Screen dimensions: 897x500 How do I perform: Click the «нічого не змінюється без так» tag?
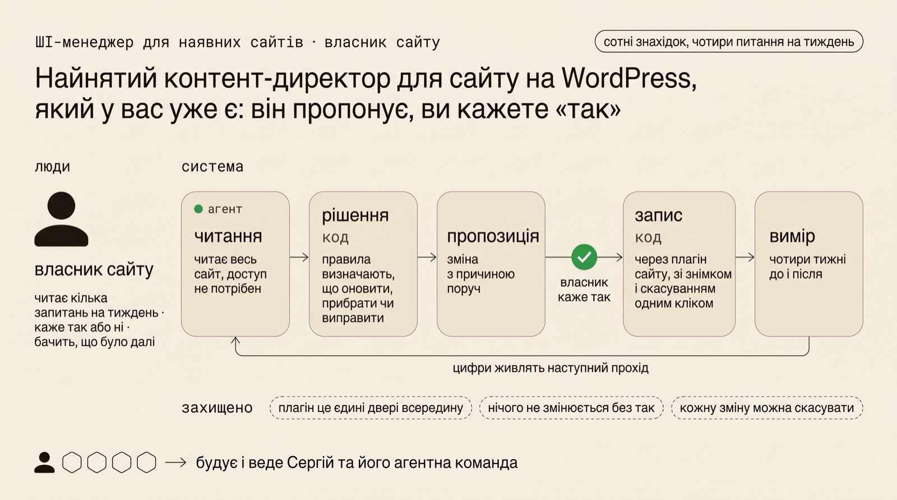click(571, 408)
